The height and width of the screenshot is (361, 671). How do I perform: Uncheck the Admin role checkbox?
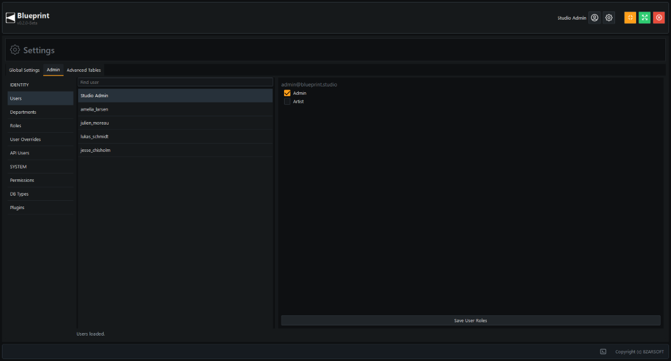tap(287, 93)
